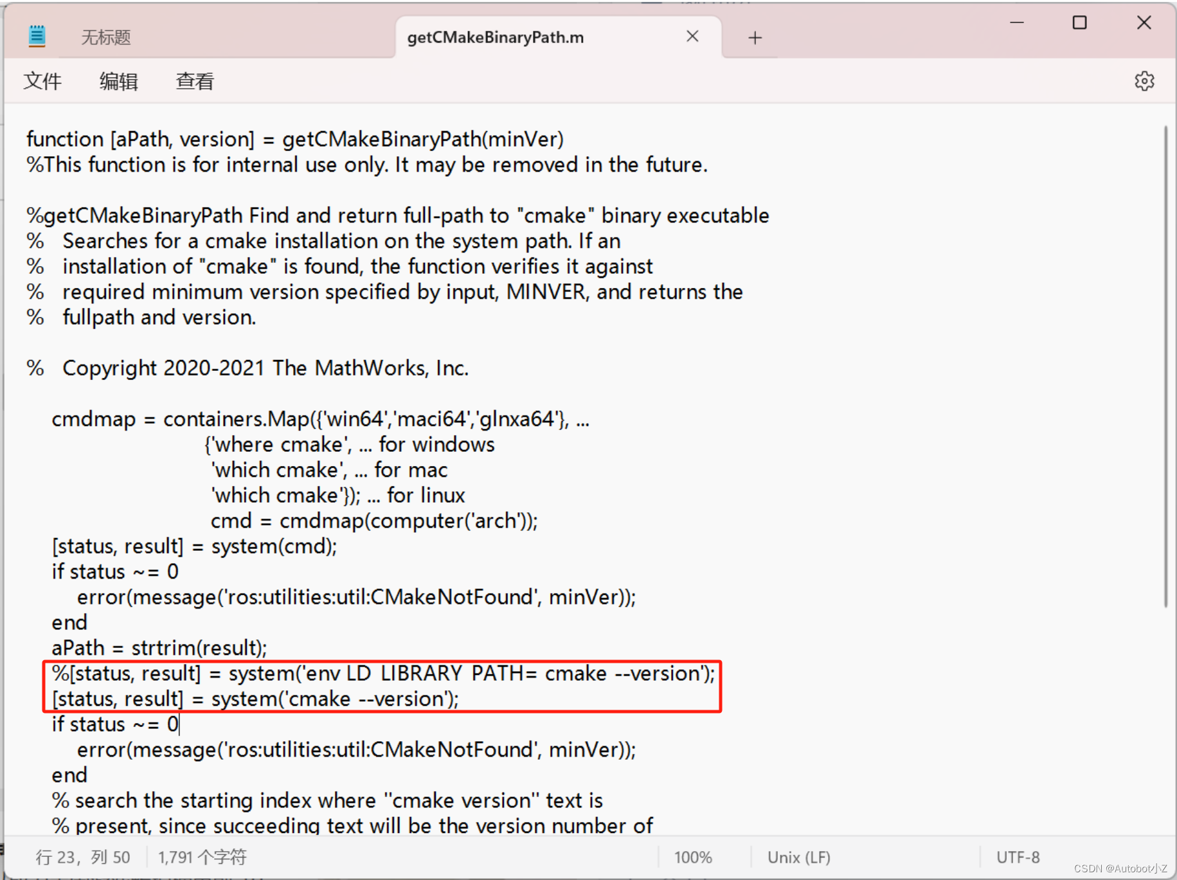1177x880 pixels.
Task: Click the 100% zoom level in status bar
Action: point(693,858)
